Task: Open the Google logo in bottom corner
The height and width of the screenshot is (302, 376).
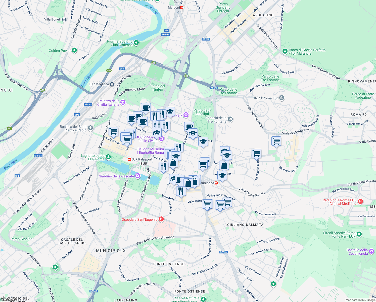Action: [9, 298]
